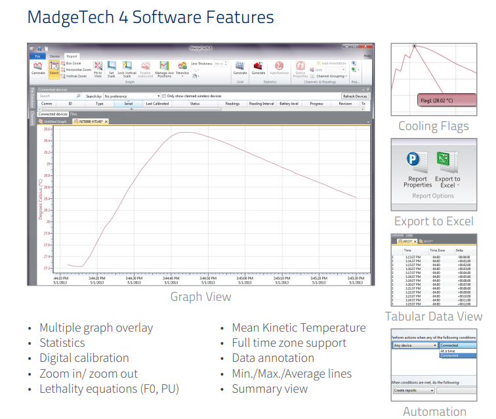Click the Export to Excel icon
Viewport: 496px width, 419px height.
coord(447,162)
